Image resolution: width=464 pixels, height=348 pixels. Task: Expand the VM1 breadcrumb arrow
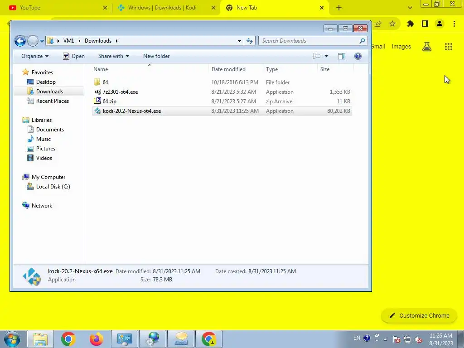click(x=79, y=41)
